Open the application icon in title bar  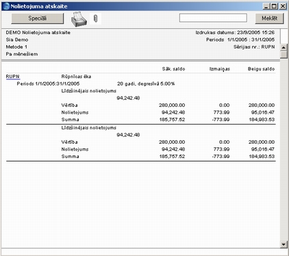[x=6, y=6]
